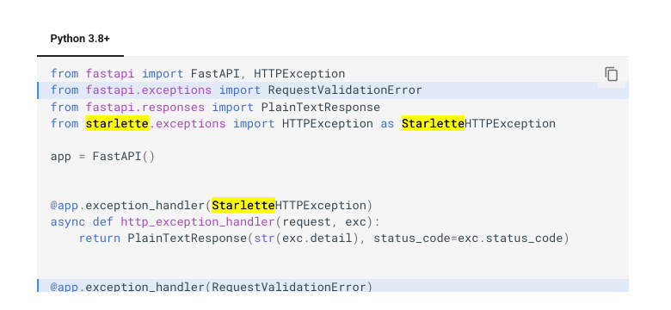Click the http_exception_handler function name
671x310 pixels.
click(197, 222)
